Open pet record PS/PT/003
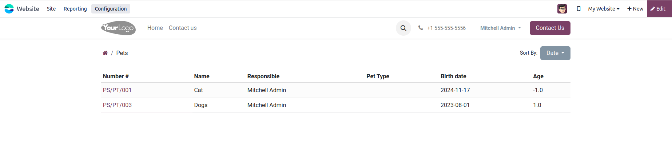Viewport: 672px width, 161px height. point(117,105)
